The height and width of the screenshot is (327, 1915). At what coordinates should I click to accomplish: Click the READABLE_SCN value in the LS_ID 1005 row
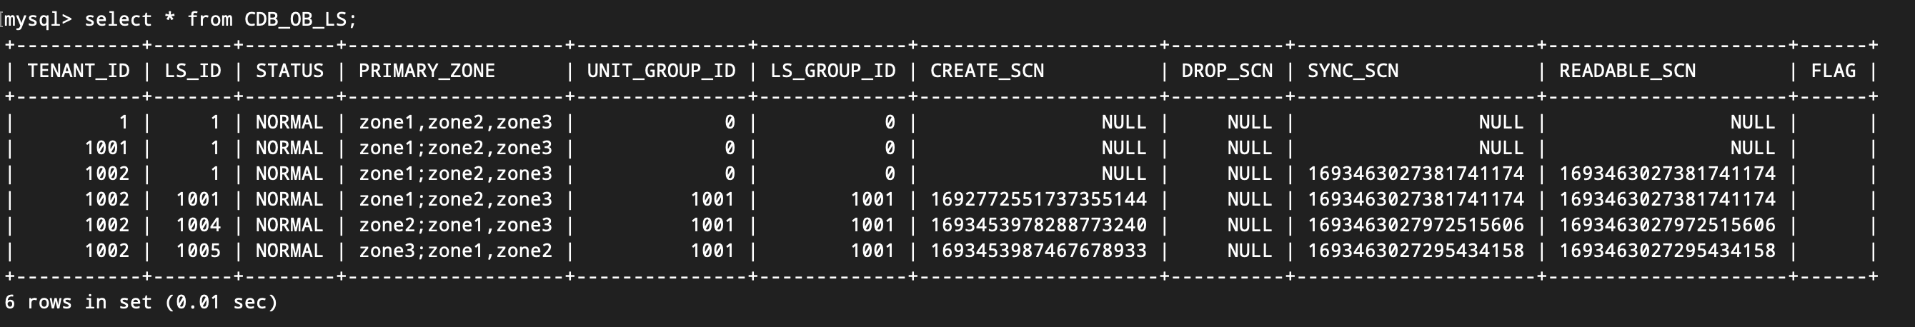(x=1668, y=251)
